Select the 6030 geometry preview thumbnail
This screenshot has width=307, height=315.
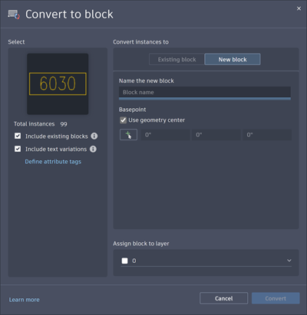tap(58, 84)
